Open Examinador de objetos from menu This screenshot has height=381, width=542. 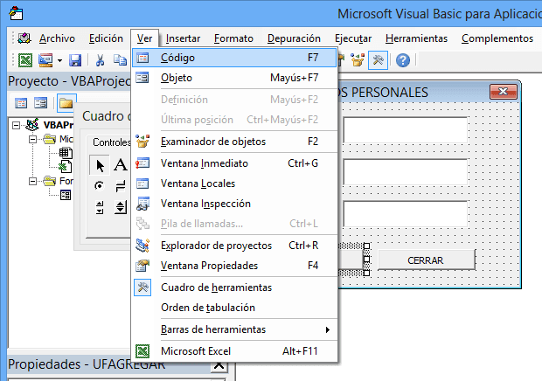coord(234,142)
